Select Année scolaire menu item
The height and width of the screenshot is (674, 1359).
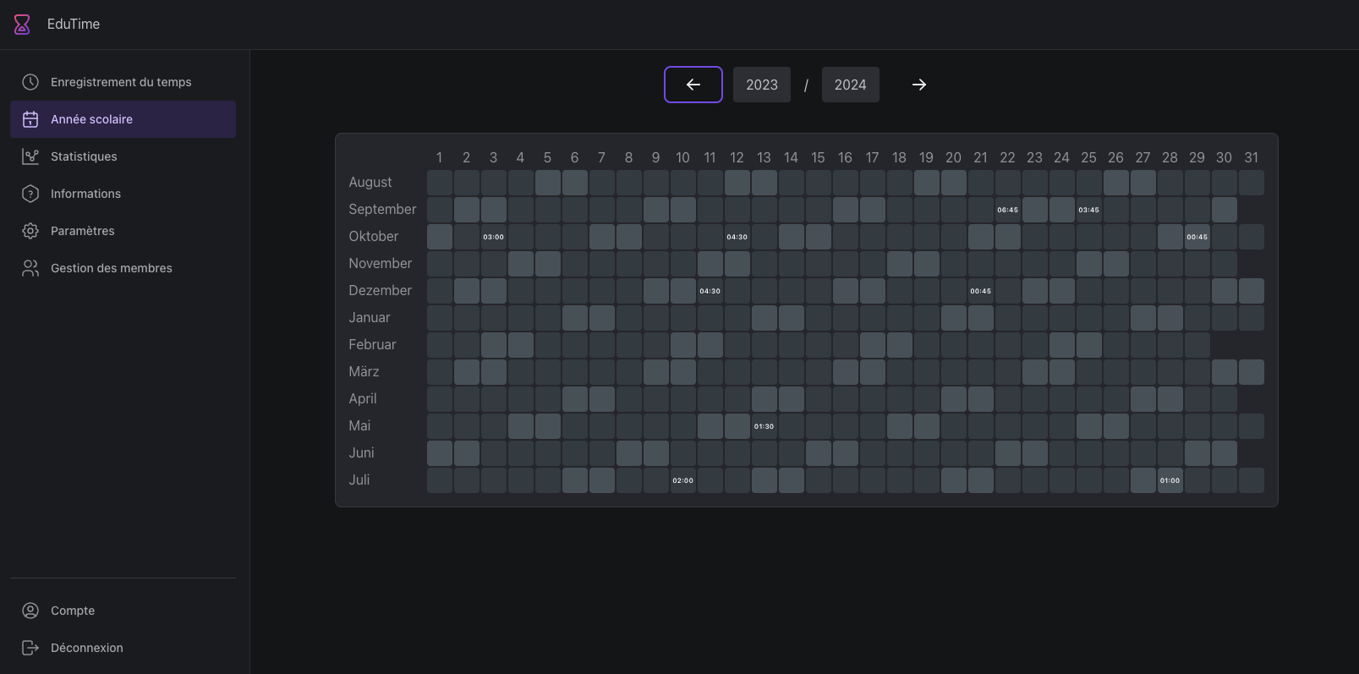pos(123,119)
